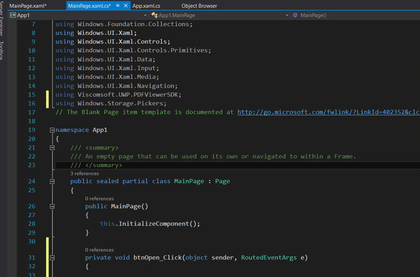Collapse the MainPage() constructor
Screen dimensions: 420x277
52,206
